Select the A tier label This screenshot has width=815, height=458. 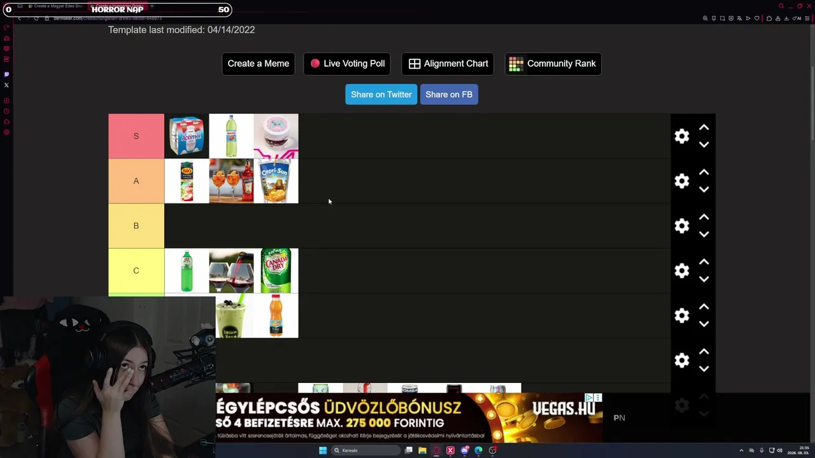click(x=136, y=181)
